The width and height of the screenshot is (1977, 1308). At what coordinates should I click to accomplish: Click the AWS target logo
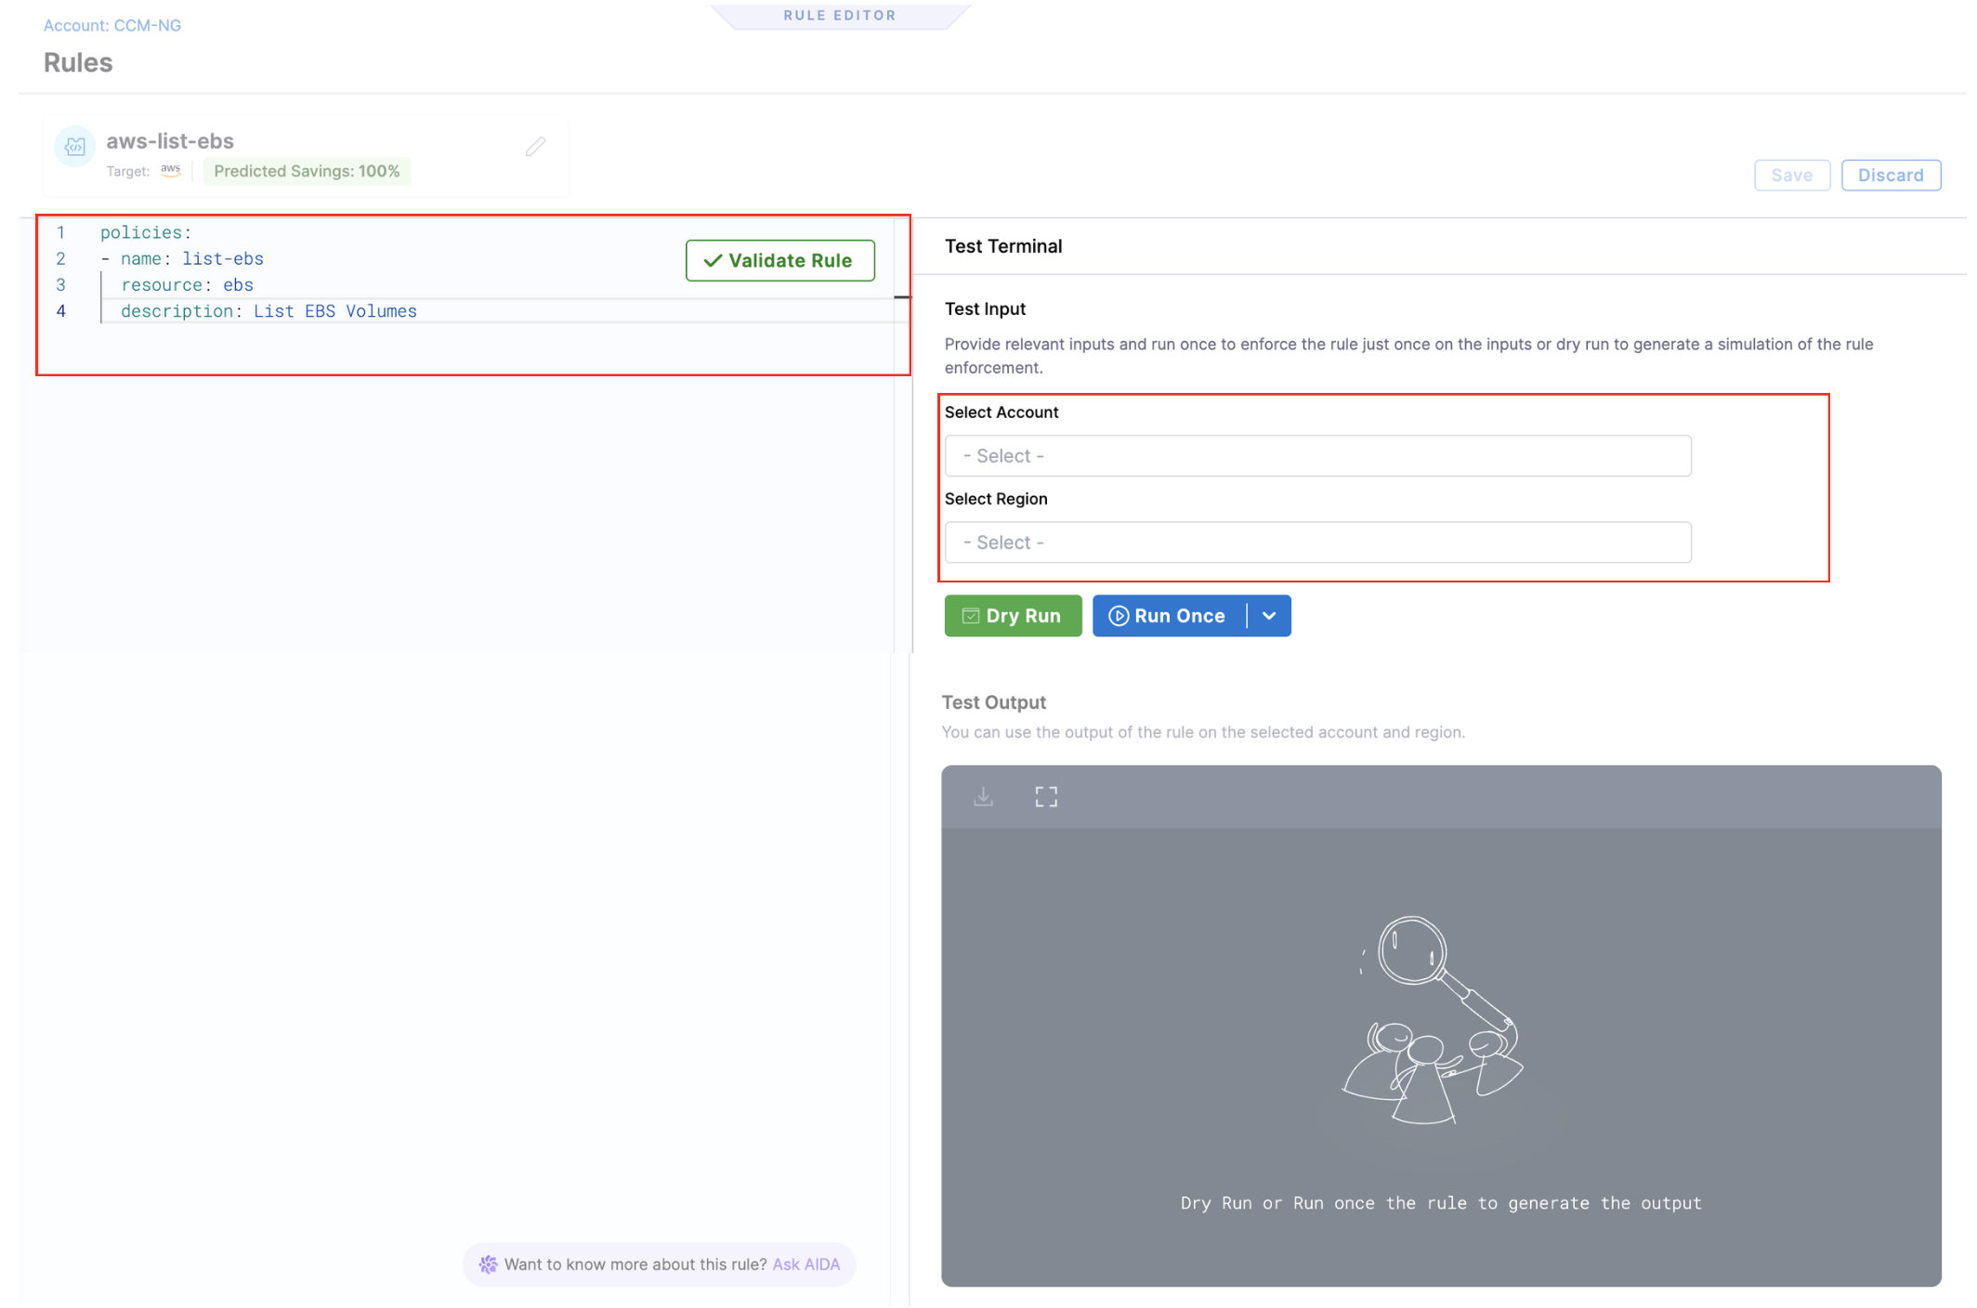coord(171,170)
